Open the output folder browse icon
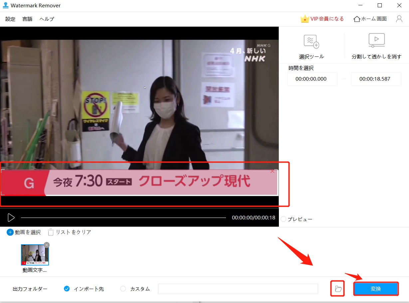The height and width of the screenshot is (303, 409). (338, 289)
